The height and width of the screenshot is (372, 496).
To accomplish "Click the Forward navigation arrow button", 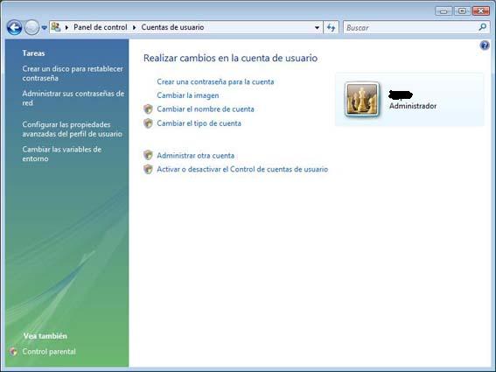I will point(31,27).
